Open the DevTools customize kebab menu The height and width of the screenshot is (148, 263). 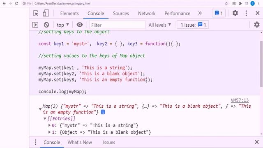click(x=246, y=13)
